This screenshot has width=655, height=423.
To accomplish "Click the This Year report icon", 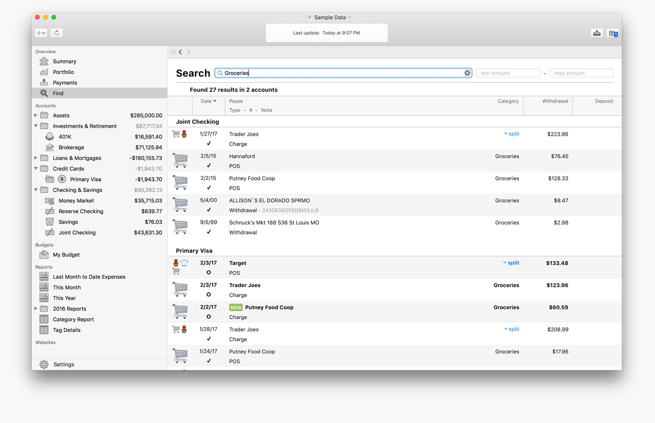I will pos(44,298).
